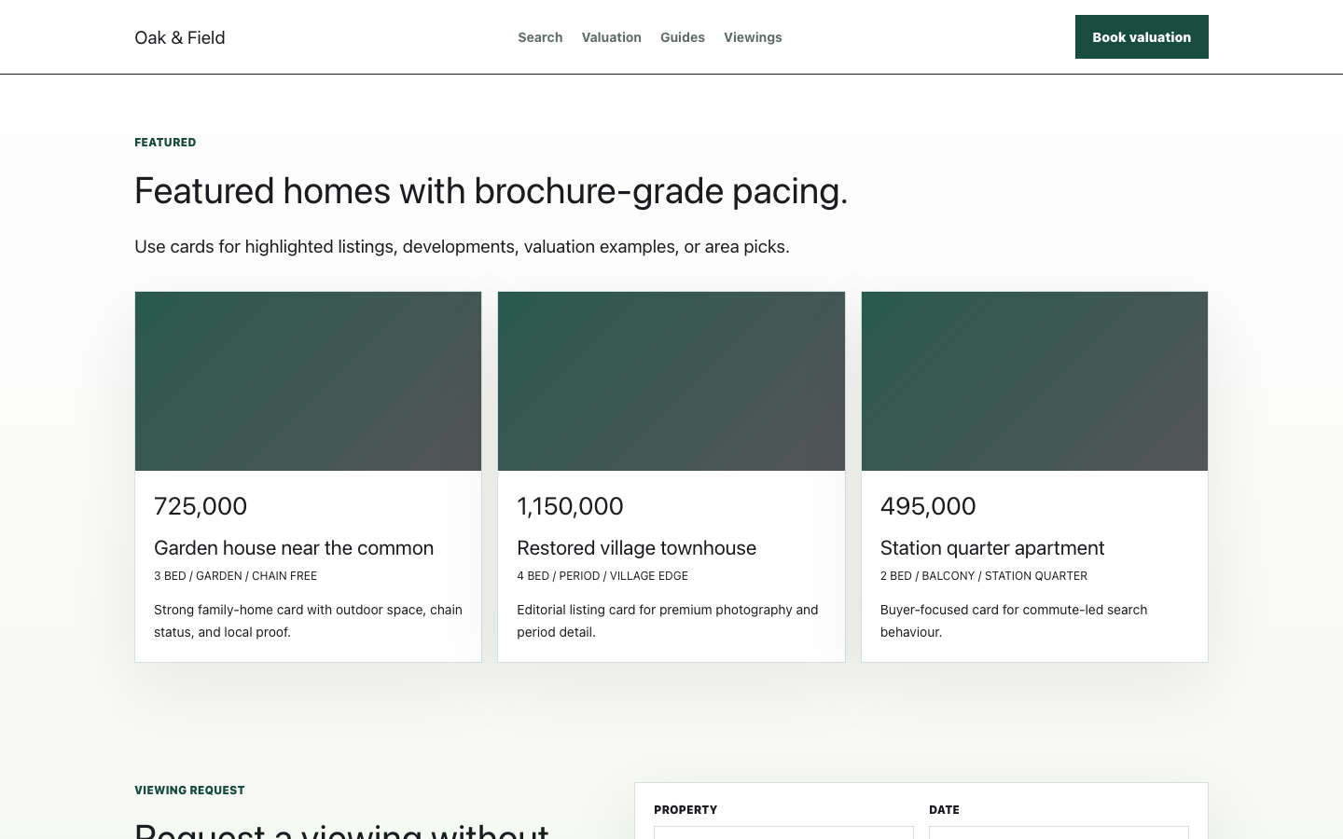Click the Strong family-home card description
Screen dimensions: 1343x839
click(309, 621)
